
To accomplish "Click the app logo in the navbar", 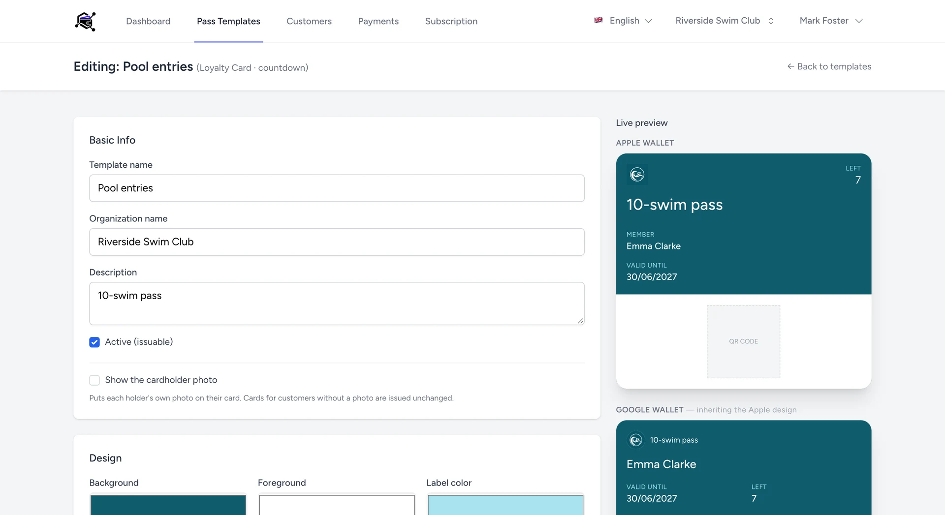I will (x=85, y=21).
